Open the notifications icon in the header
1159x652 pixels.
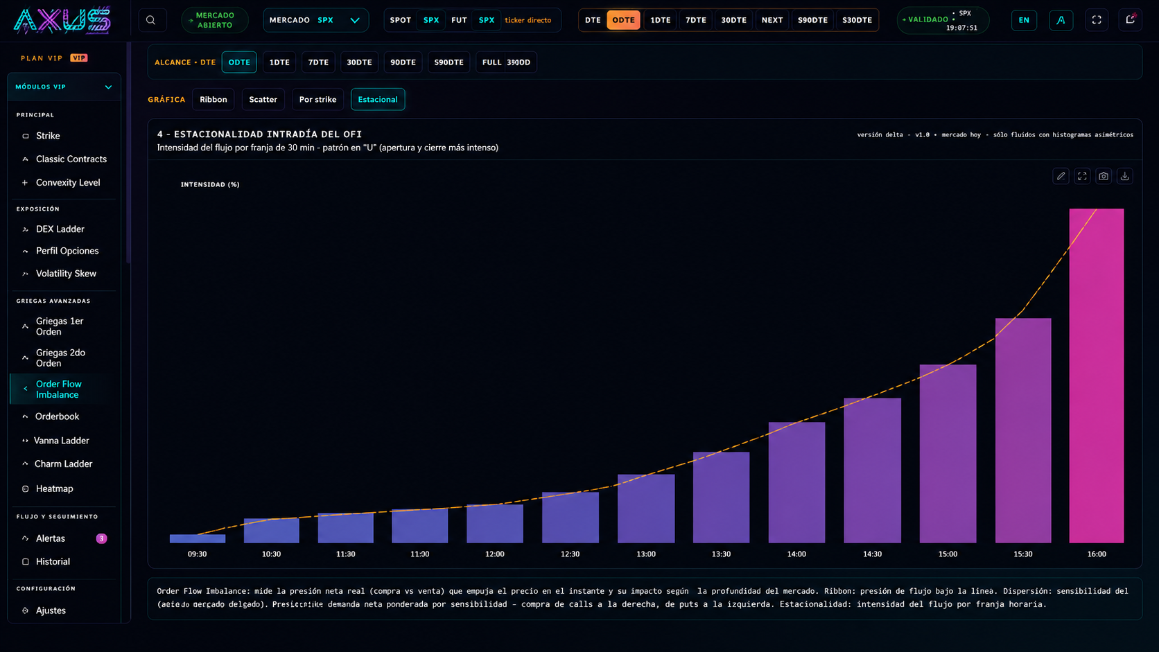pyautogui.click(x=1131, y=19)
